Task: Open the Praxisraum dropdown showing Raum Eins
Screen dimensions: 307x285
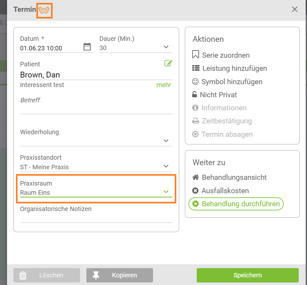Action: (x=96, y=192)
